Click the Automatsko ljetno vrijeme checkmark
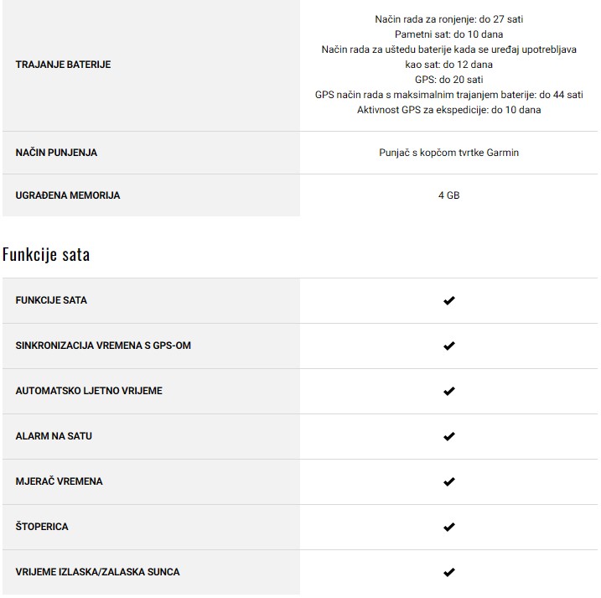 (448, 391)
